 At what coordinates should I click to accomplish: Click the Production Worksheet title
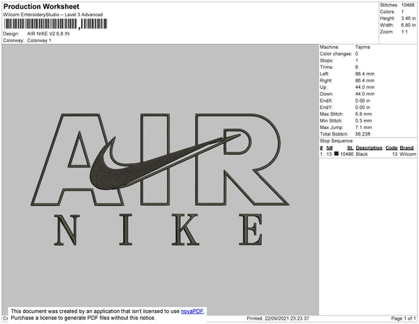[41, 6]
